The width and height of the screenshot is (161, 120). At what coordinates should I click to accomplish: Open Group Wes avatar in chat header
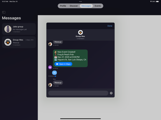[80, 32]
